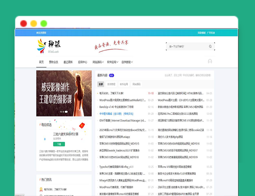
Task: Click the 王建章的摄影课 carousel image
Action: click(x=64, y=93)
